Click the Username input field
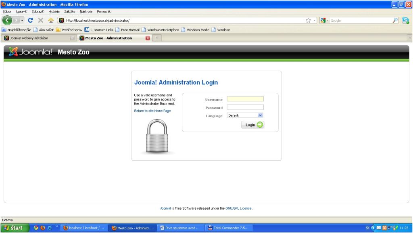 245,99
